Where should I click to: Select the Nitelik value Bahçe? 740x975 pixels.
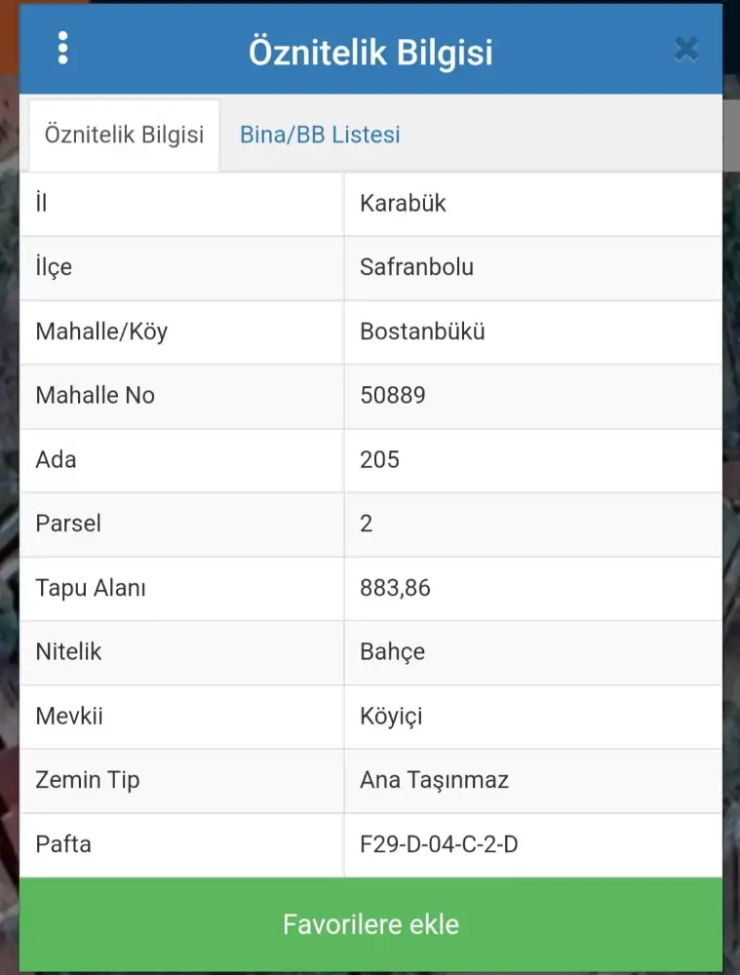pos(392,651)
